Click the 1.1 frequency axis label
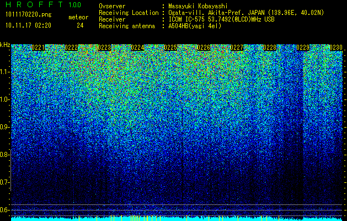Screen dimensions: 347x221 pyautogui.click(x=4, y=72)
